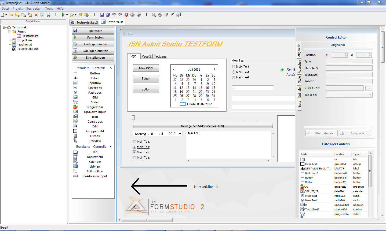Screen dimensions: 386x231
Task: Open the date picker dropdown arrow
Action: pos(180,134)
